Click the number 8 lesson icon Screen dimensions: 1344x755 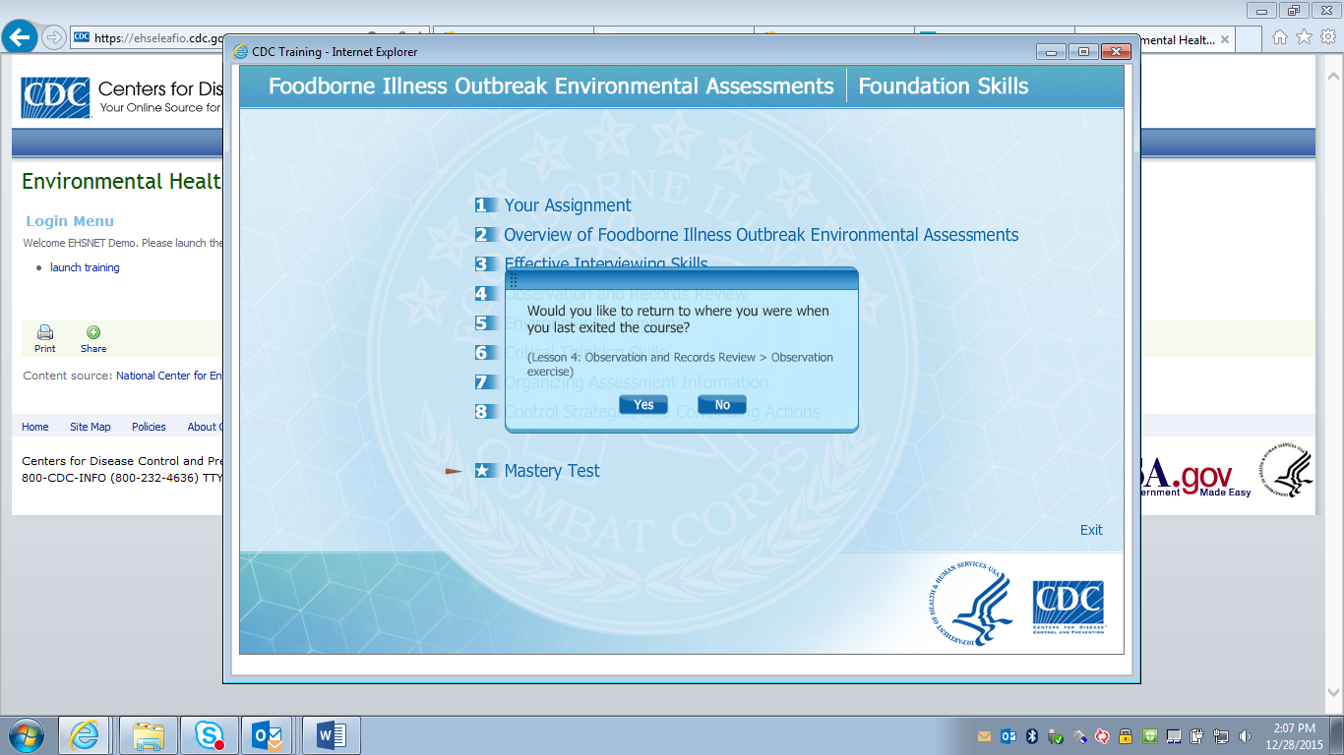pyautogui.click(x=484, y=412)
